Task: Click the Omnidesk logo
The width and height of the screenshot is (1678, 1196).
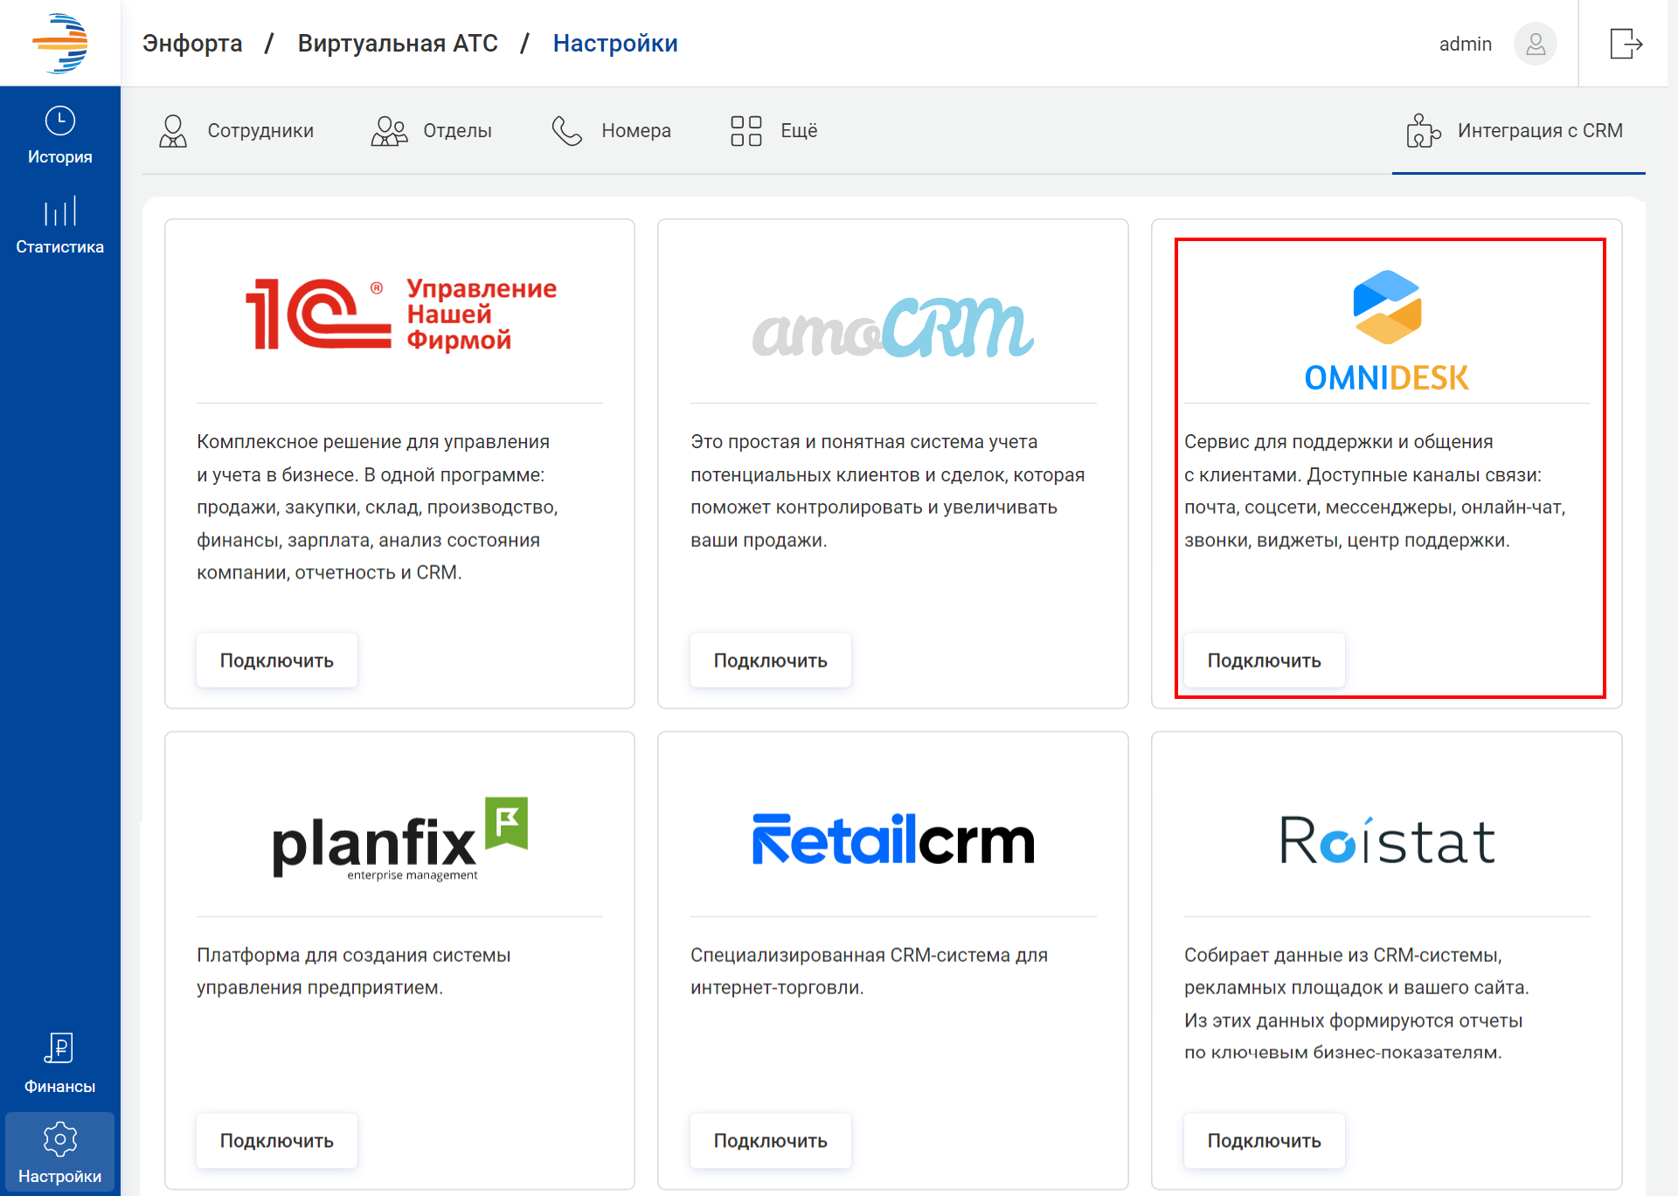Action: coord(1387,330)
